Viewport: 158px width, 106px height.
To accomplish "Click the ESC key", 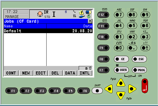I will pyautogui.click(x=139, y=59).
